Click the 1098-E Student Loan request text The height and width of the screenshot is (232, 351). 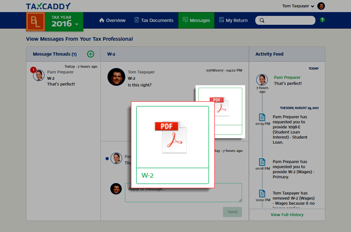pos(290,130)
